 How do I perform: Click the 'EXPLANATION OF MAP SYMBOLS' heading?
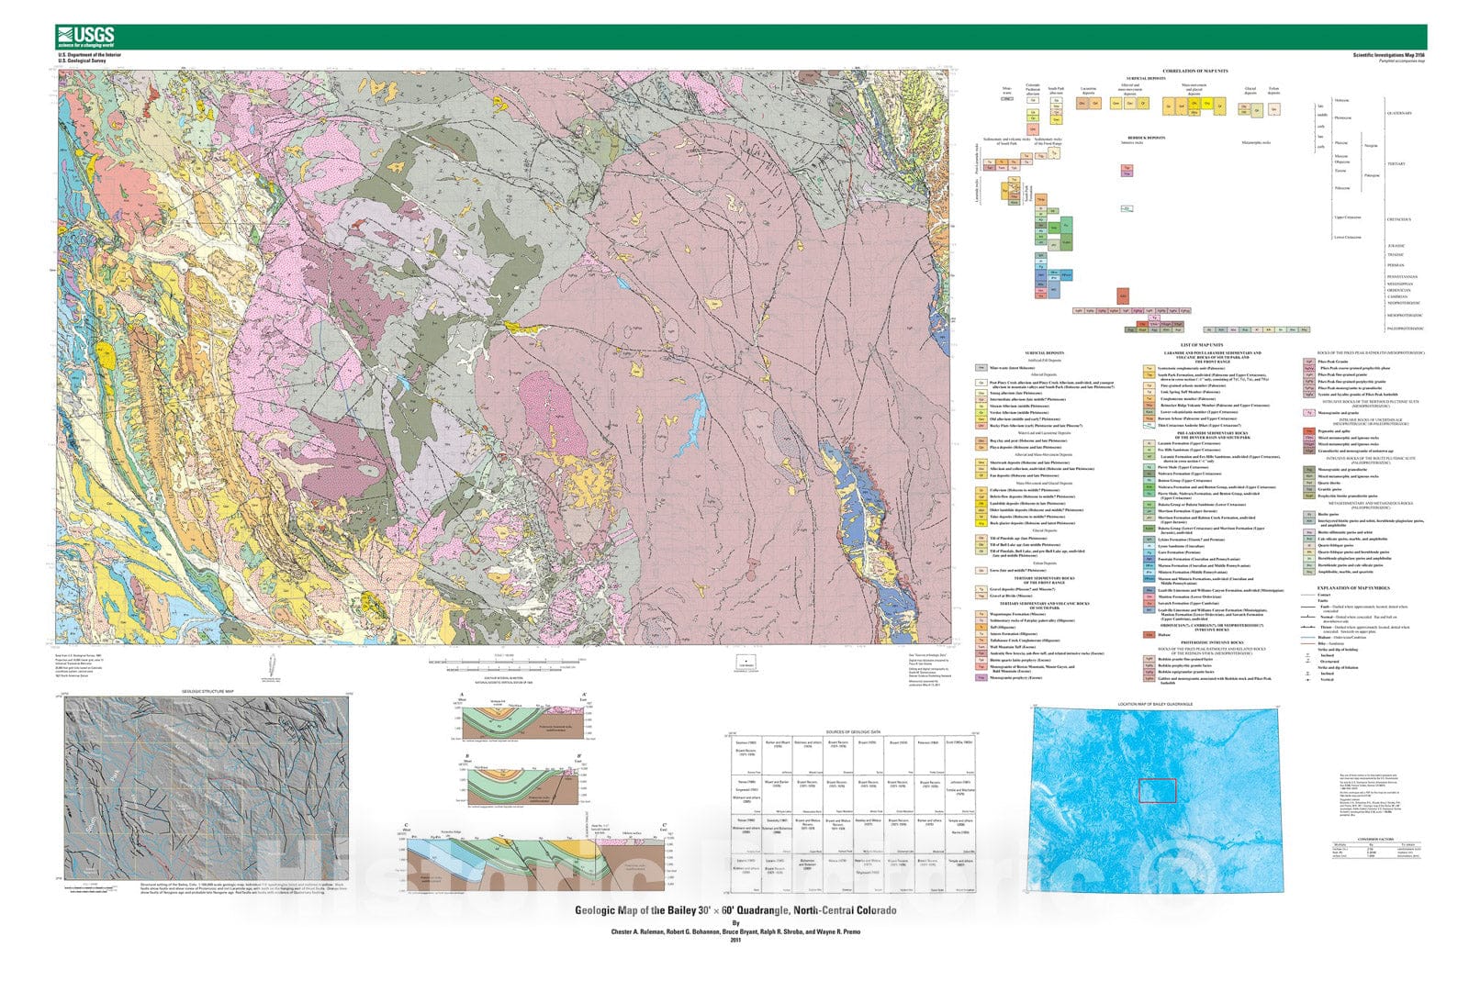[1353, 588]
